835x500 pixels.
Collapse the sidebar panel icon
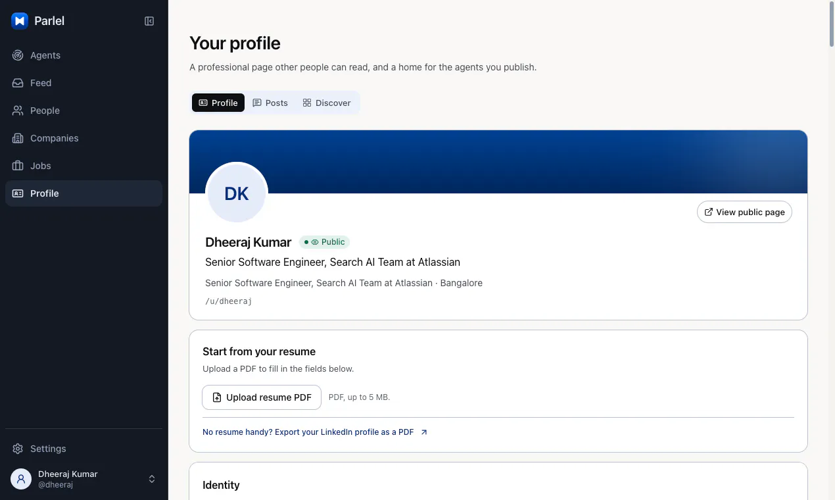click(149, 21)
